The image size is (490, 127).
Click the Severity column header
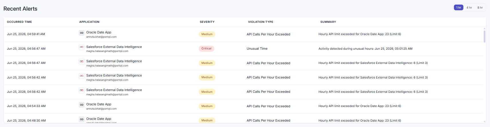point(207,22)
